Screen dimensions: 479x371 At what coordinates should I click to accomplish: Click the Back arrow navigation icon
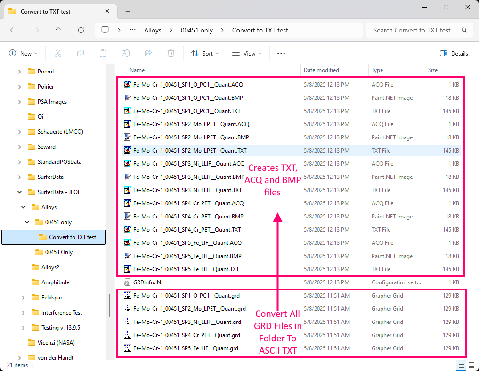pyautogui.click(x=13, y=30)
